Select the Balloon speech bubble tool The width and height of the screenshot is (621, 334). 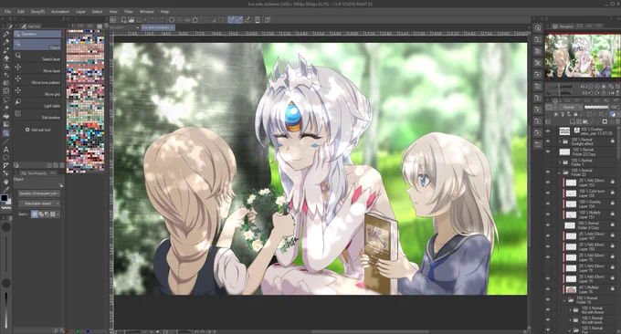coord(6,158)
